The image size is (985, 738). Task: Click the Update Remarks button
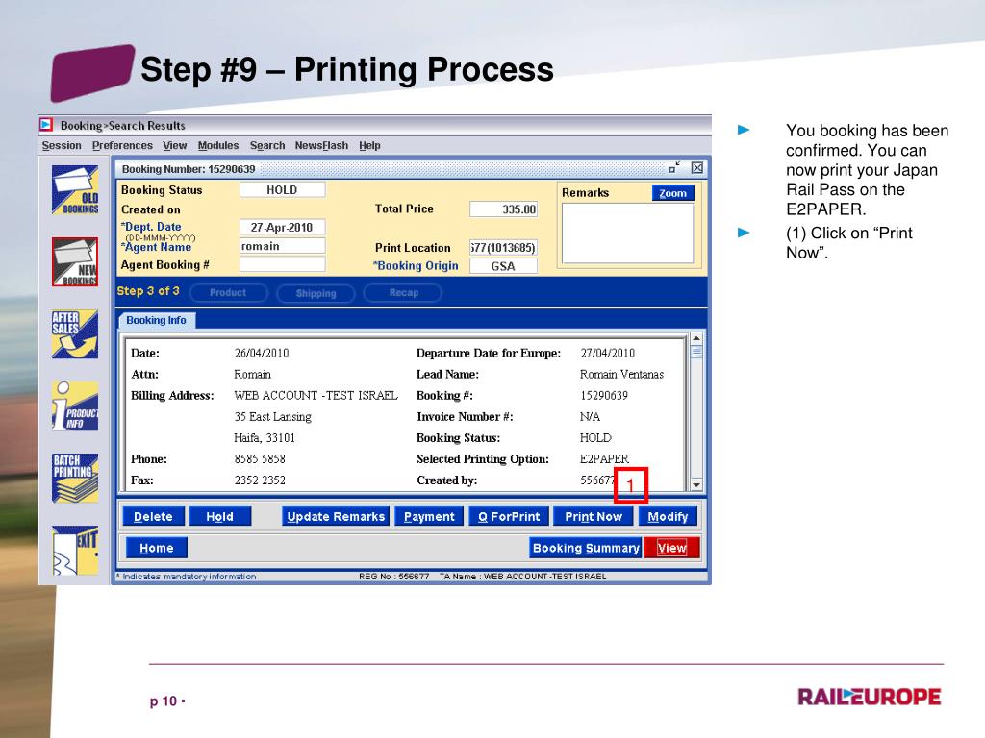336,516
